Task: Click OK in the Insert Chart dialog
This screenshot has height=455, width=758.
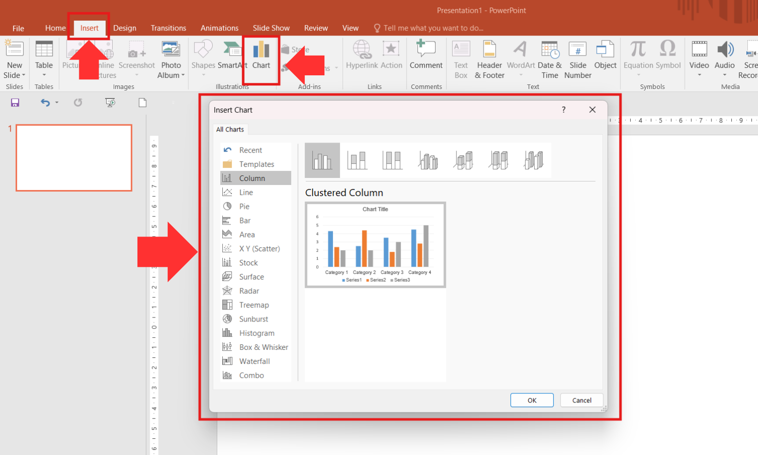Action: tap(532, 400)
